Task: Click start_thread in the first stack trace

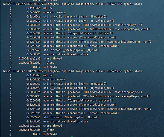Action: [52, 58]
